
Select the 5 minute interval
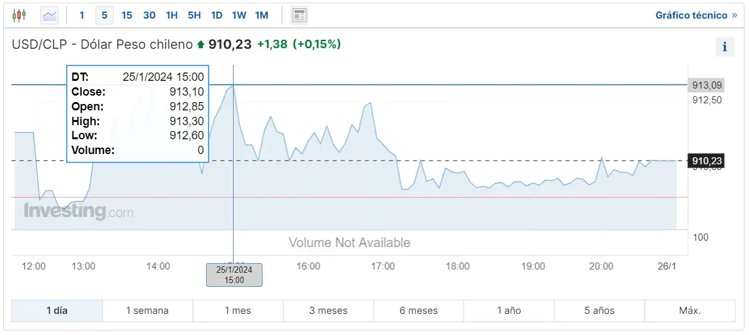pyautogui.click(x=105, y=15)
